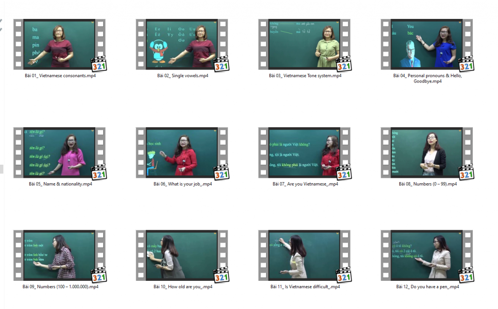Click the file name Bài 02_ Single vowels.mp4
Viewport: 498px width, 309px height.
[182, 76]
